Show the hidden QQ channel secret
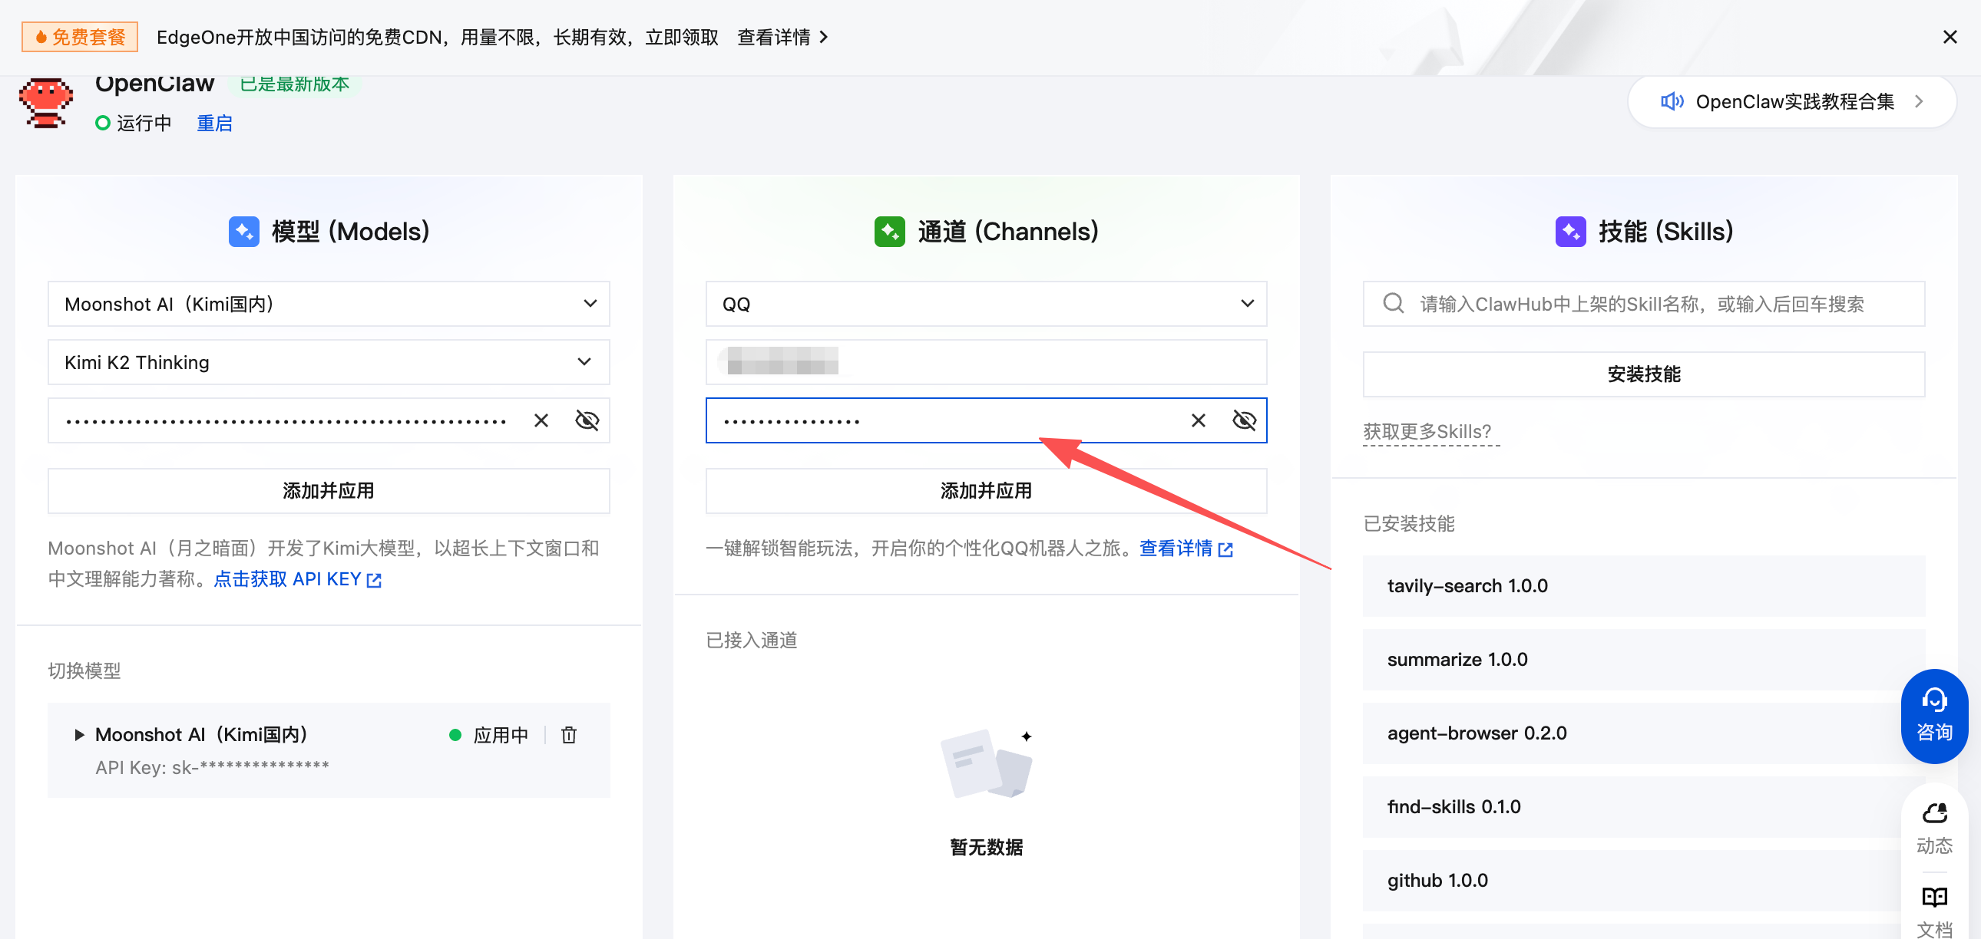This screenshot has width=1981, height=939. (1244, 420)
